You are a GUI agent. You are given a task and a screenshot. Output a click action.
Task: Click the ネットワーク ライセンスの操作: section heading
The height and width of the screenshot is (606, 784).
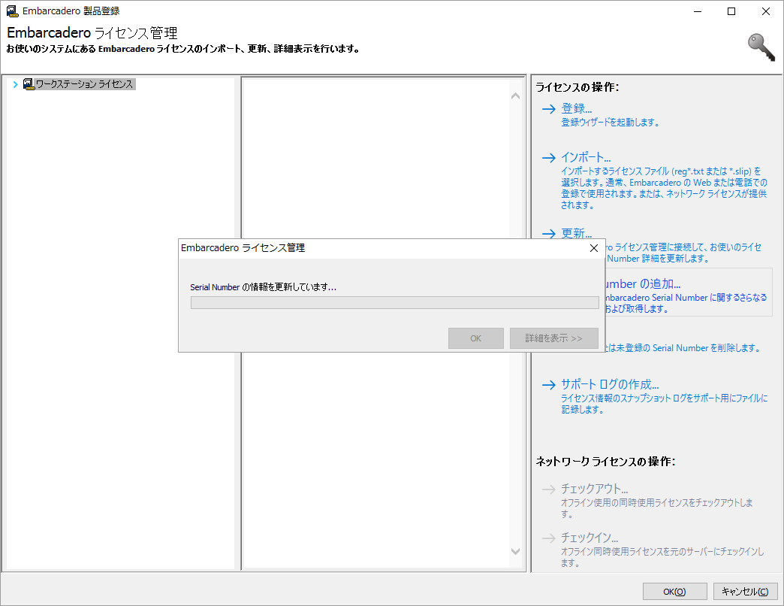(605, 462)
